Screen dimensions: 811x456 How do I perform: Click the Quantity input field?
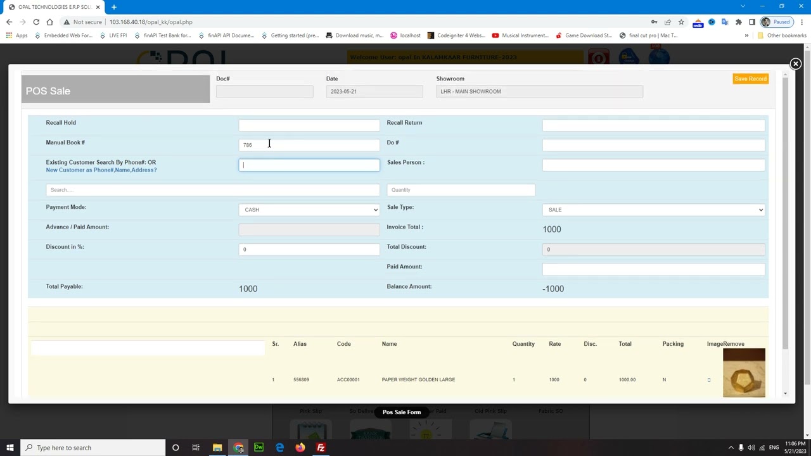(461, 190)
